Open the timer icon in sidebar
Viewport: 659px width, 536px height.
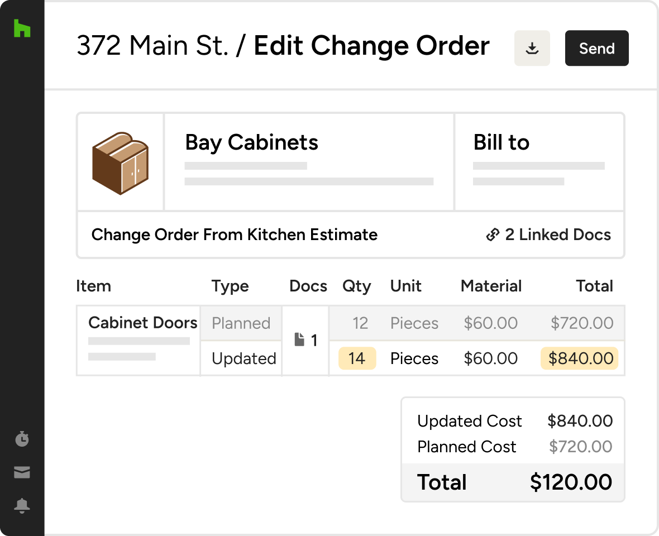point(22,438)
